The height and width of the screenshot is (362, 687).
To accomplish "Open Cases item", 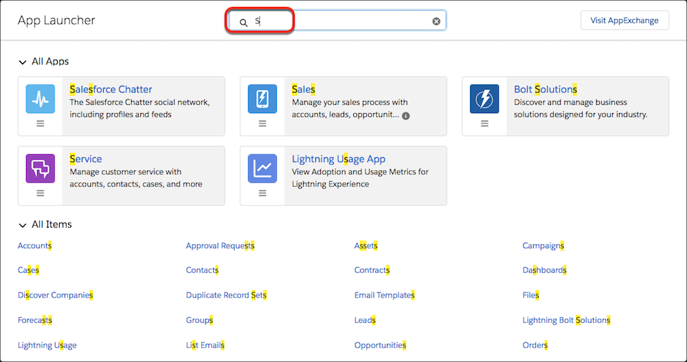I will pos(28,270).
